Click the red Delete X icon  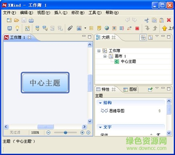(x=169, y=20)
